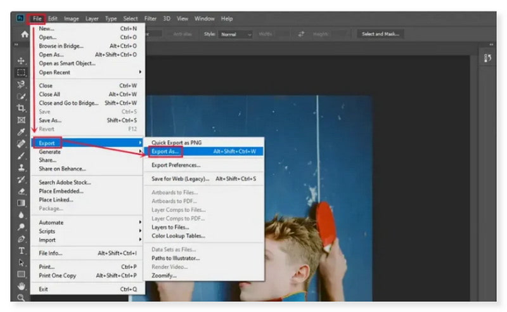Choose Open as Smart Object...
The image size is (507, 312).
(87, 63)
